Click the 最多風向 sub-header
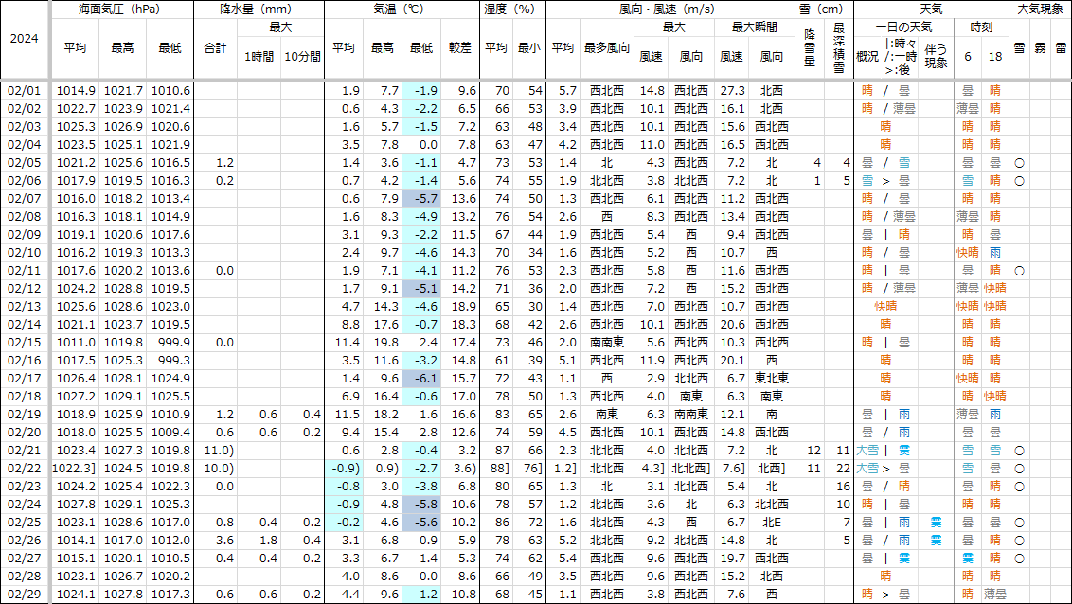Viewport: 1072px width, 604px height. pos(606,48)
